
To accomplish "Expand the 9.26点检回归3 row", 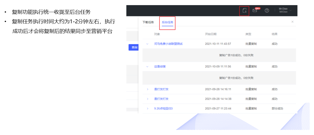I will click(x=147, y=109).
